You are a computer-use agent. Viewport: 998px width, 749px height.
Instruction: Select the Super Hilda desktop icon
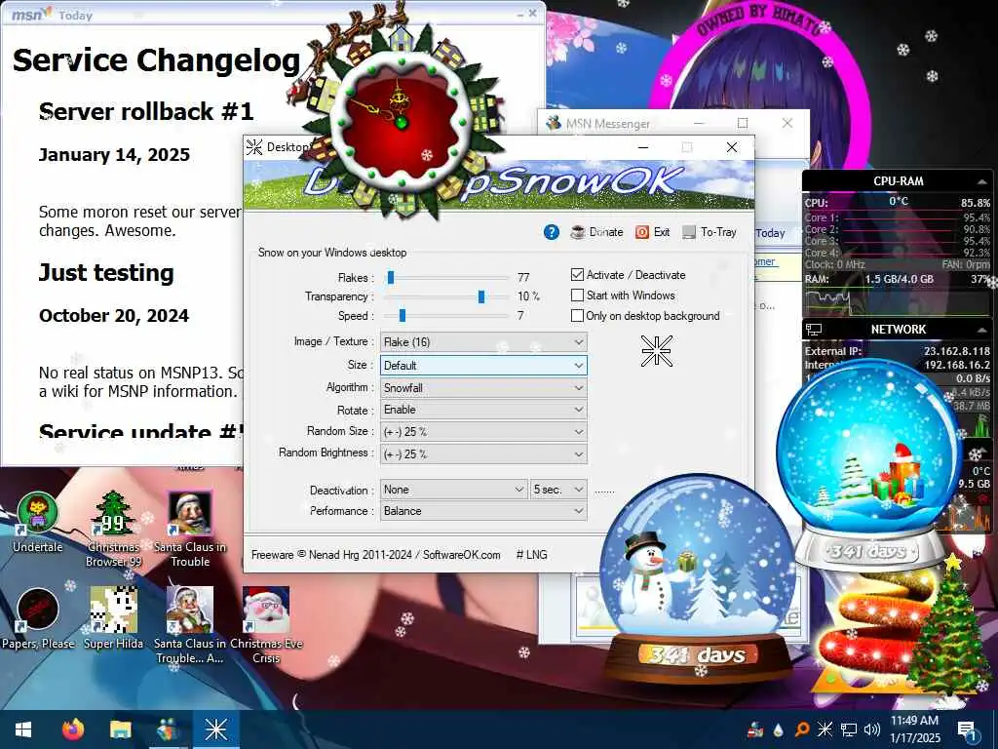coord(113,618)
